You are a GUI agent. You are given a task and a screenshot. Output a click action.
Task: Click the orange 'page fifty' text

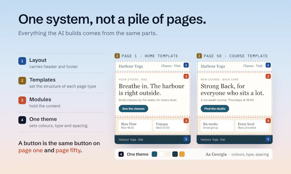tap(68, 150)
